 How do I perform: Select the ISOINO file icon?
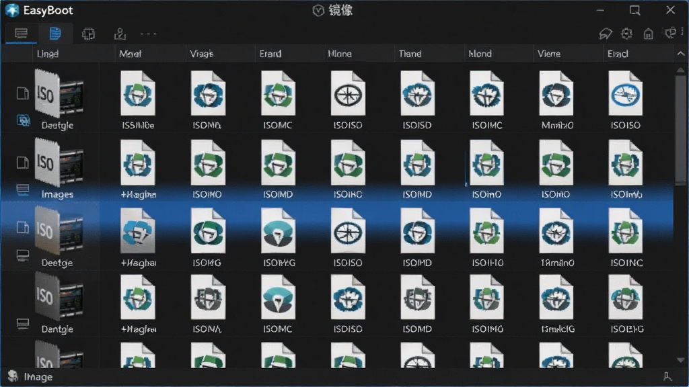click(208, 163)
